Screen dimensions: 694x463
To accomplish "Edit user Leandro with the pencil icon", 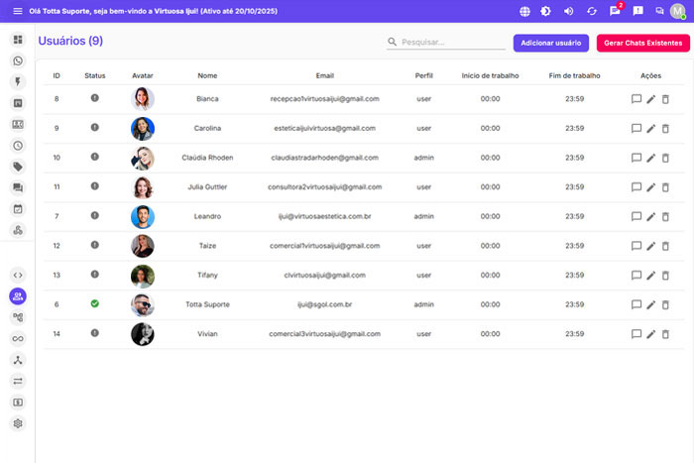I will pyautogui.click(x=651, y=216).
